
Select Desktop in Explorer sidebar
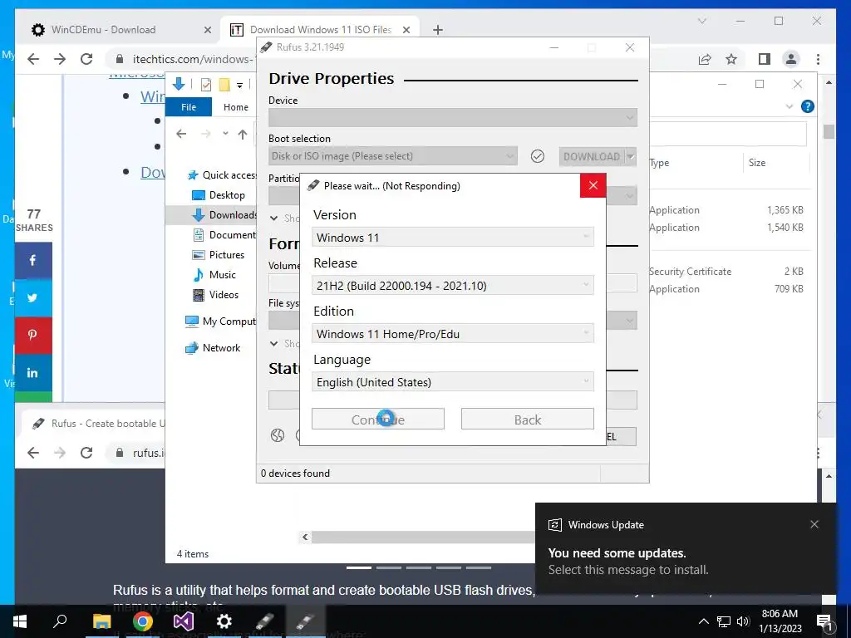[219, 194]
